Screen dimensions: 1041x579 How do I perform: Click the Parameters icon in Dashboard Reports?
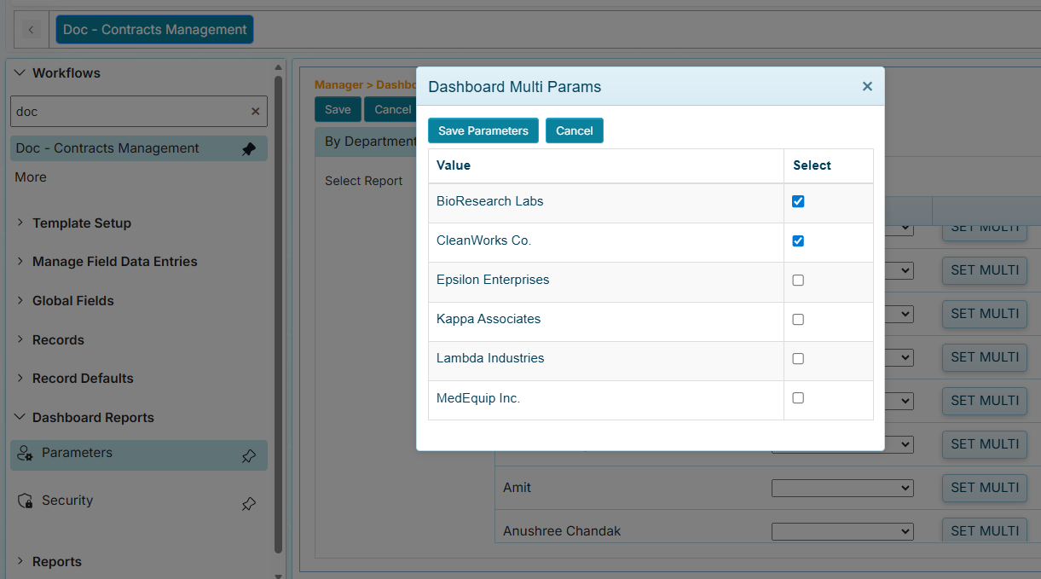click(25, 455)
